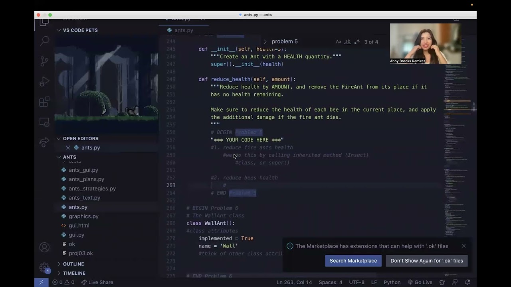Viewport: 511px width, 287px height.
Task: Click the Python icon in the ants.py breadcrumb
Action: 170,30
